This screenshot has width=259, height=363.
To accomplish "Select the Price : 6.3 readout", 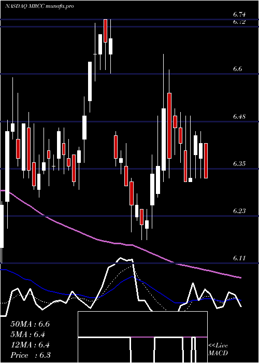I will click(x=31, y=355).
